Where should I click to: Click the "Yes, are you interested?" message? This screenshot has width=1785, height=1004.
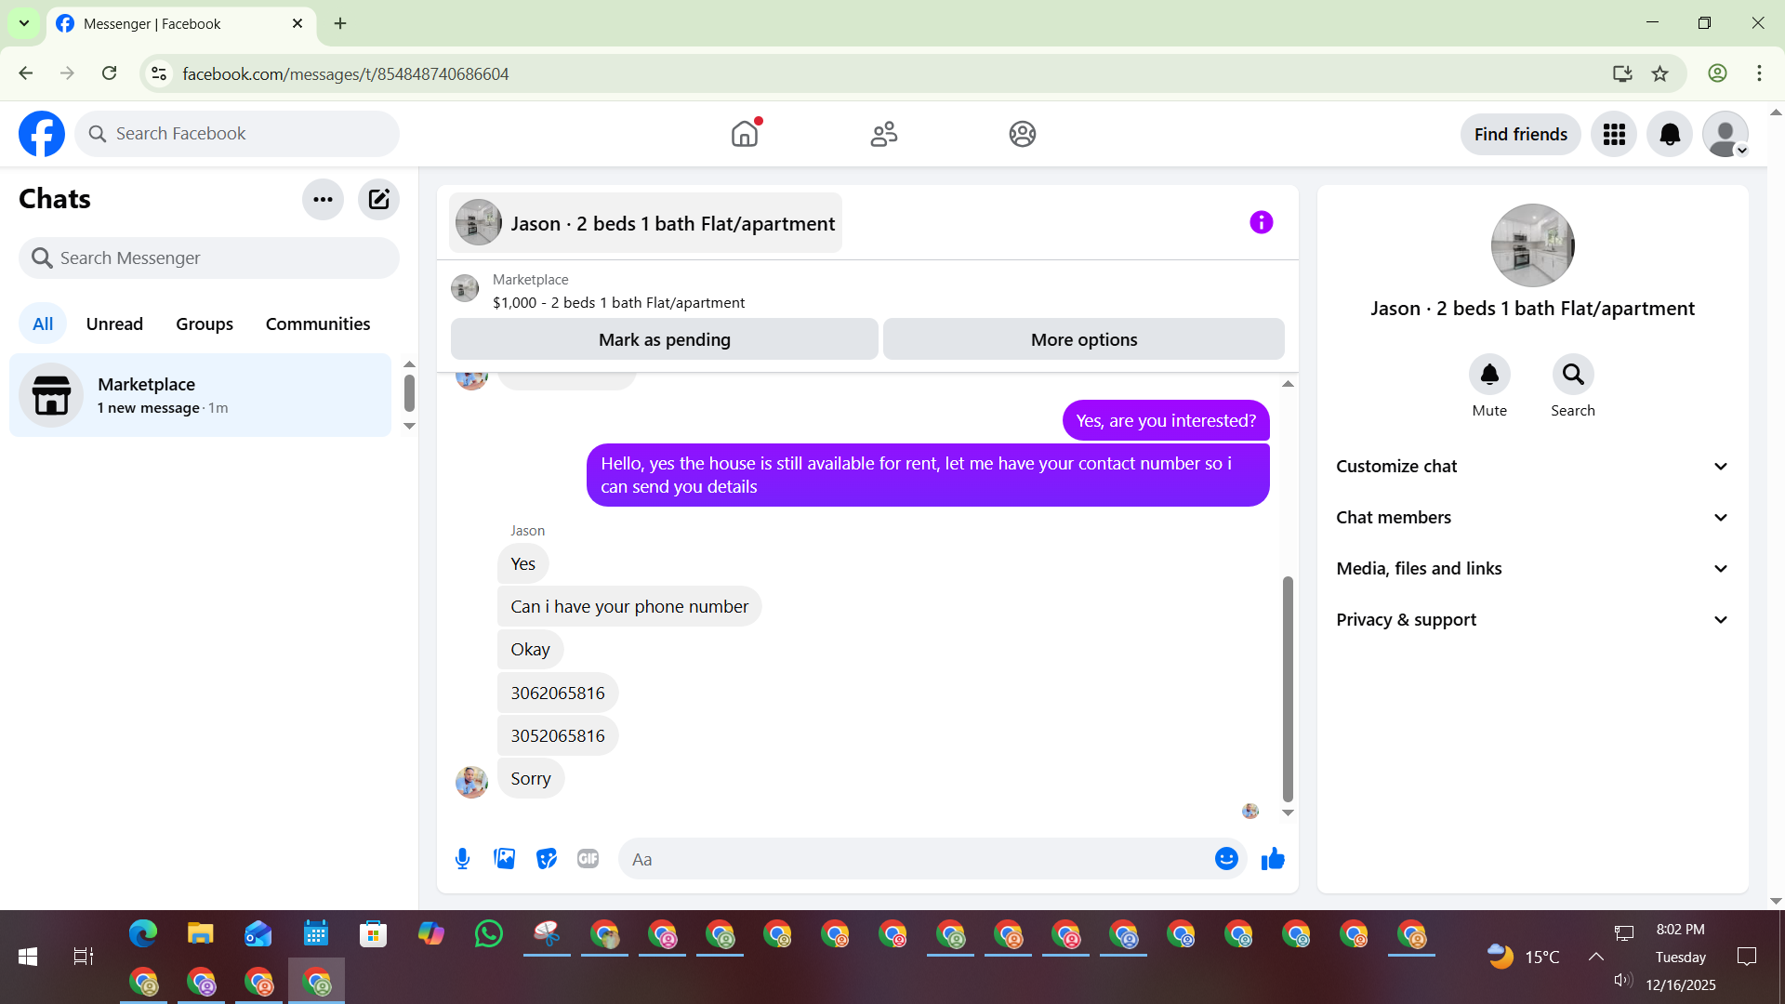point(1166,421)
